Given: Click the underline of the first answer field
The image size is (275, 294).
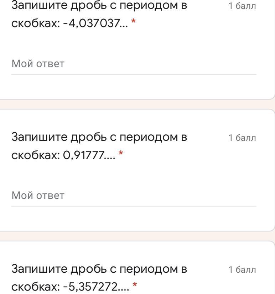Looking at the screenshot, I should tap(134, 74).
